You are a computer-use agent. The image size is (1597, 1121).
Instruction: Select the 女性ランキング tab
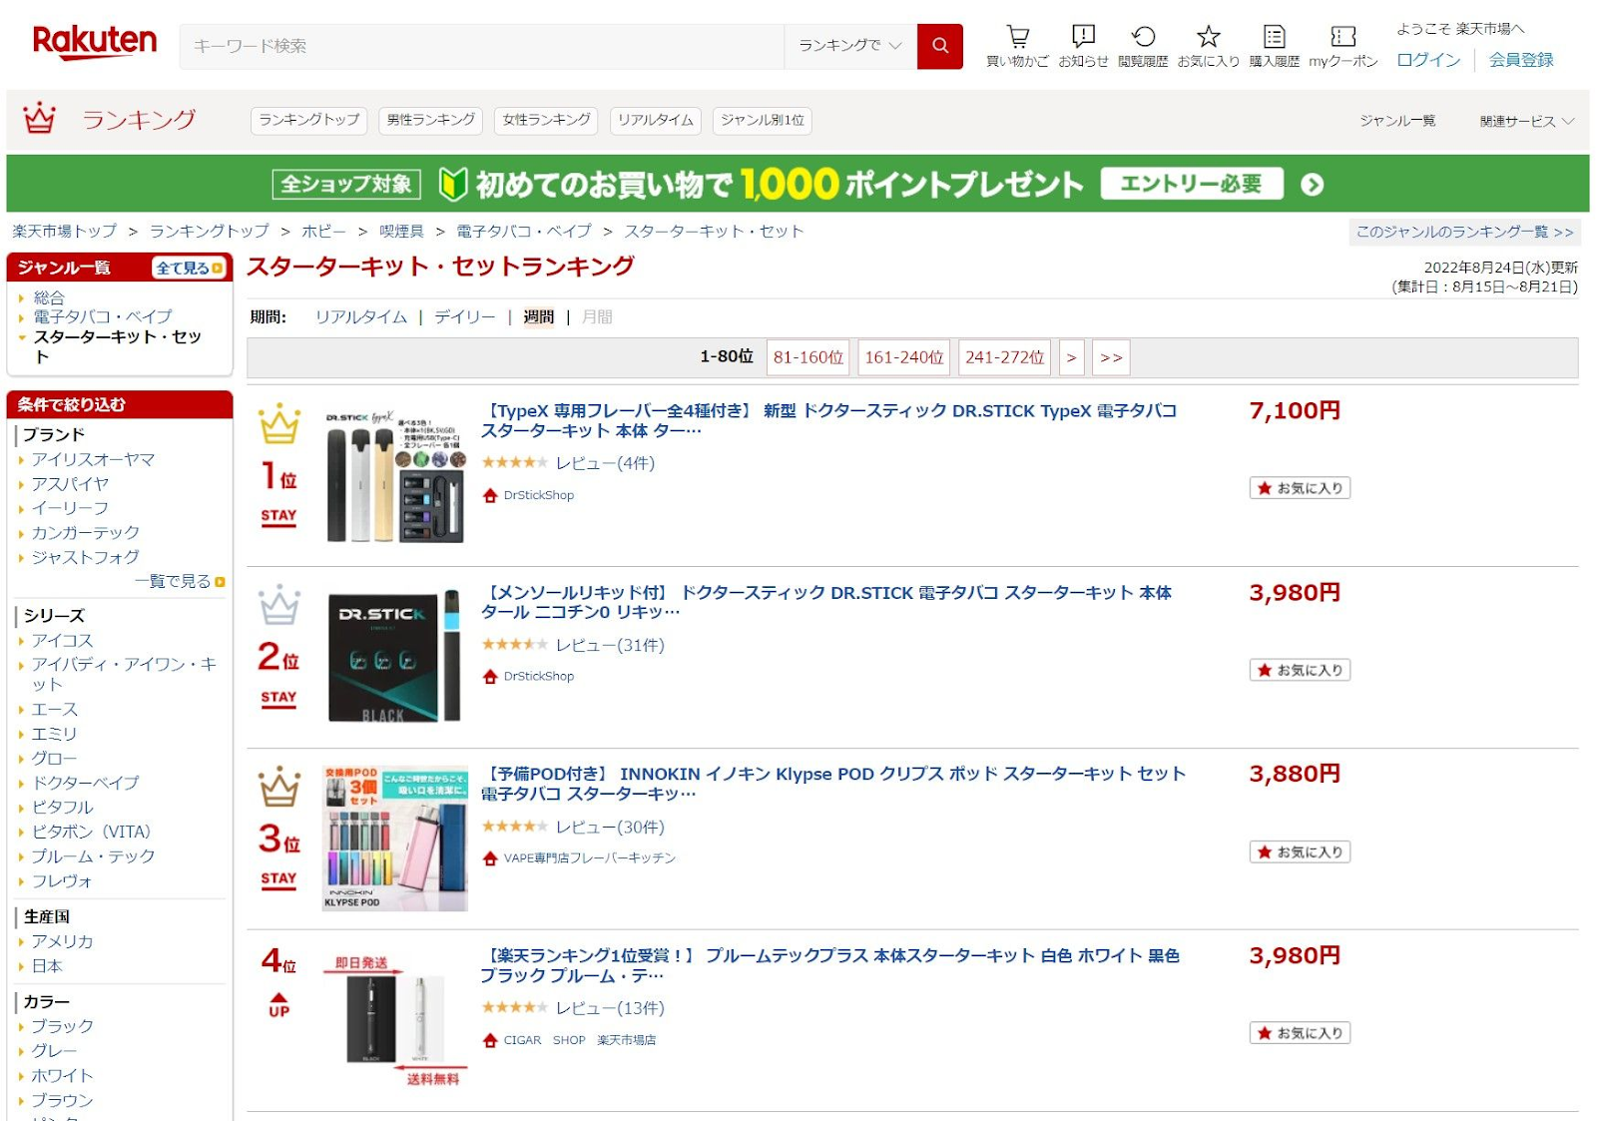(546, 120)
